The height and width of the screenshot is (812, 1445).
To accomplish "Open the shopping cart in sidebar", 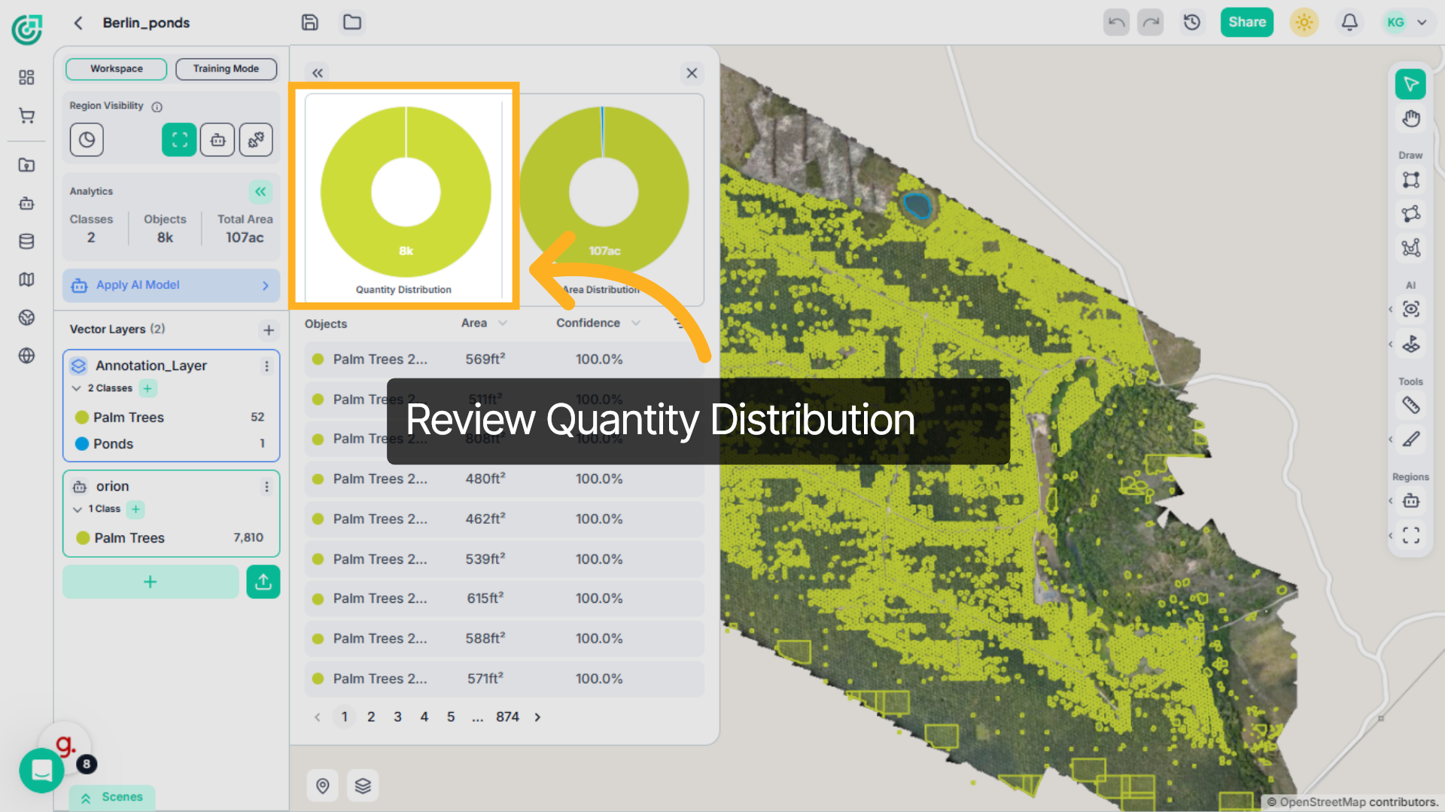I will 26,116.
